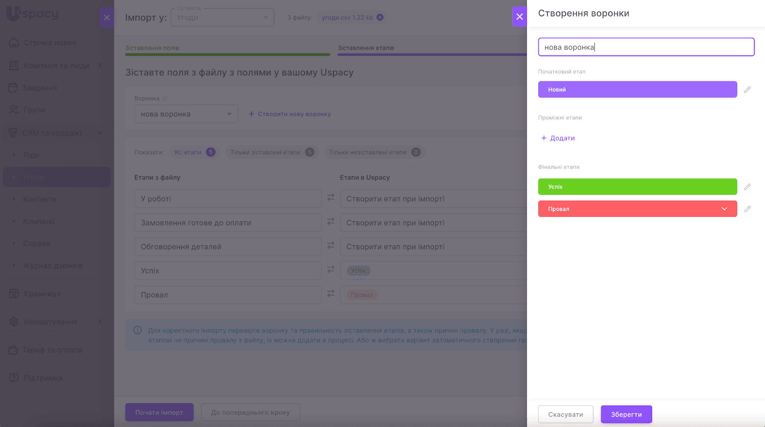Open Угоди in the sidebar

click(57, 177)
